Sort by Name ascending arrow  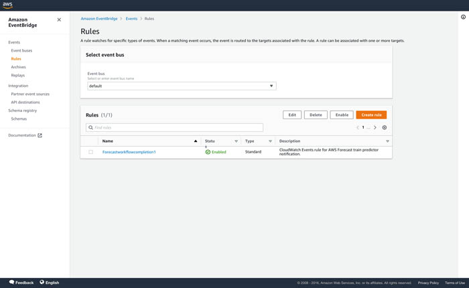[x=196, y=141]
